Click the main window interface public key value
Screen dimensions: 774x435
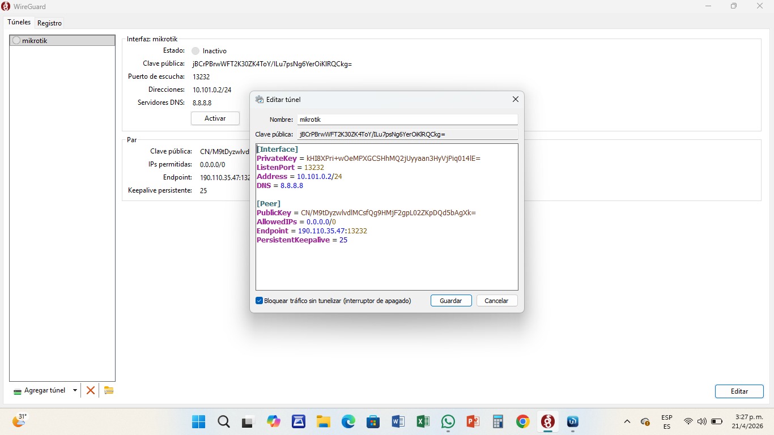pos(272,64)
